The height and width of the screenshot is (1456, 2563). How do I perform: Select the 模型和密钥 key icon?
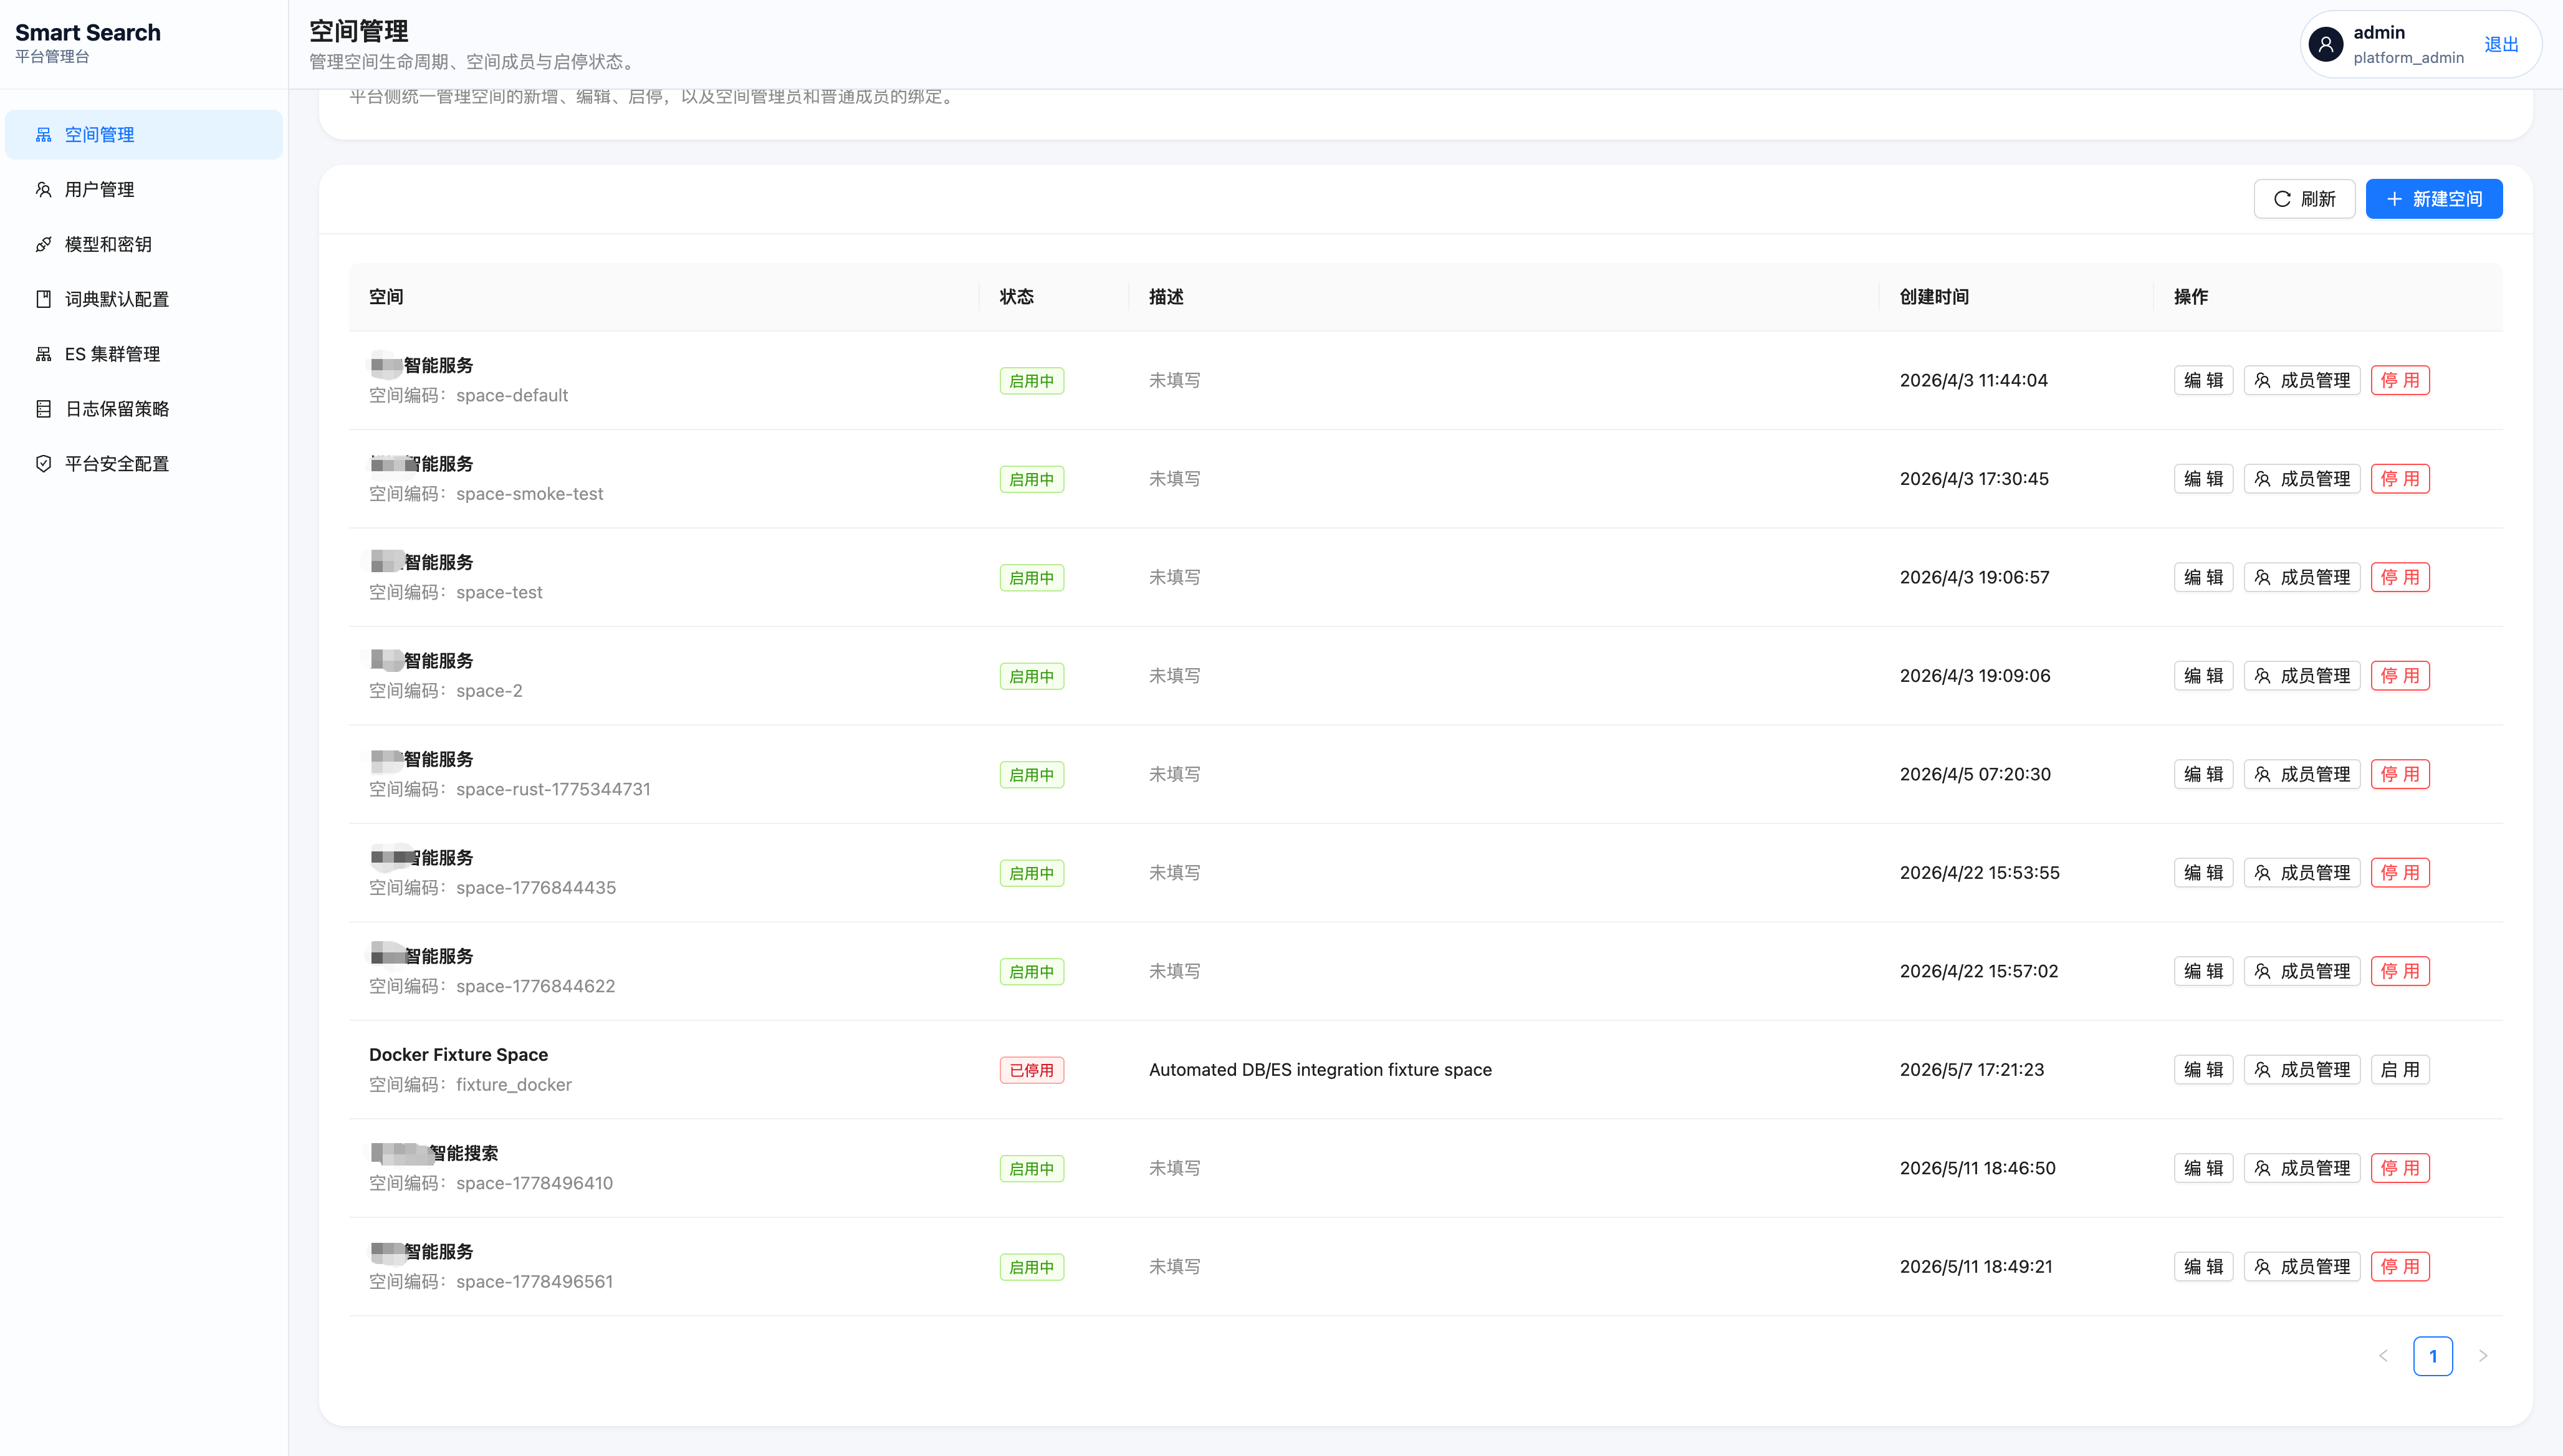tap(43, 244)
